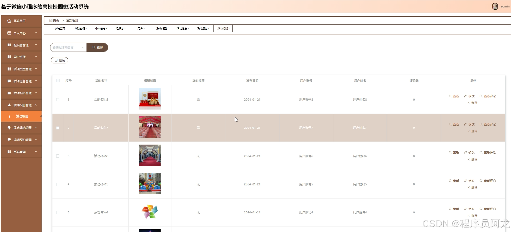Check the checkbox for row 活动名称4

point(58,212)
